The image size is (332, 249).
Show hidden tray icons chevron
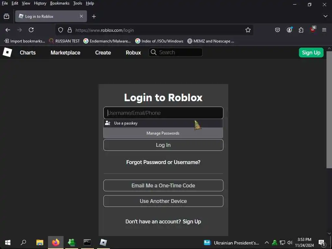click(267, 243)
